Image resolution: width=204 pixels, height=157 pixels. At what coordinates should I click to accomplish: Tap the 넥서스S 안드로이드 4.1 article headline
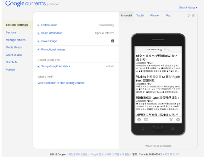coord(158,79)
